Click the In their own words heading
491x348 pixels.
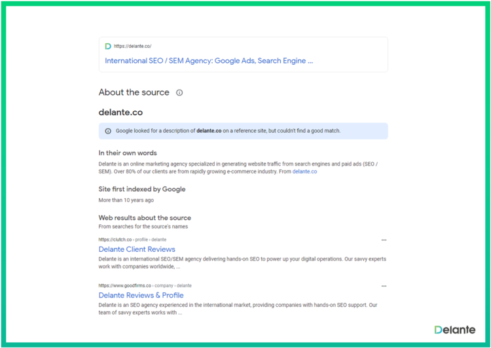[x=128, y=153]
